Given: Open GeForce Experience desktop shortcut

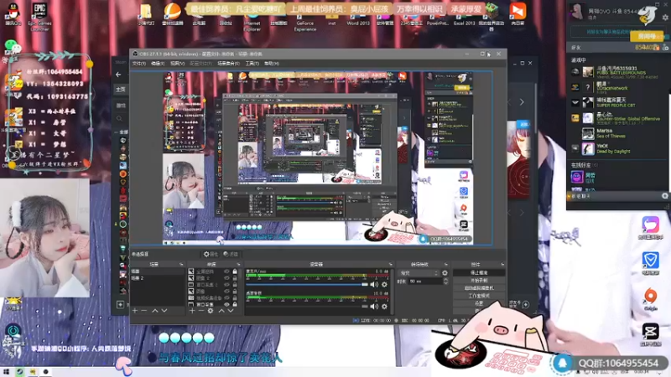Looking at the screenshot, I should click(305, 22).
